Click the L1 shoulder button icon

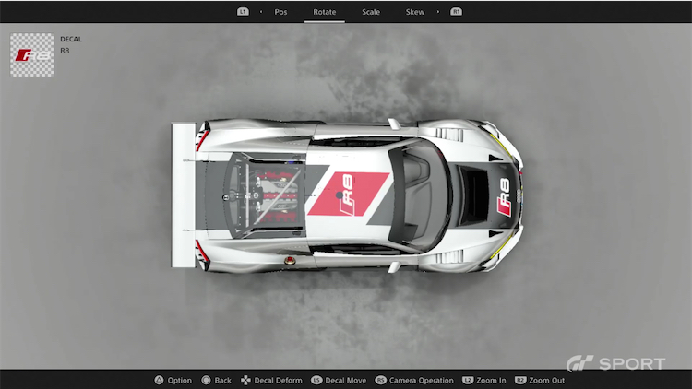pos(243,11)
